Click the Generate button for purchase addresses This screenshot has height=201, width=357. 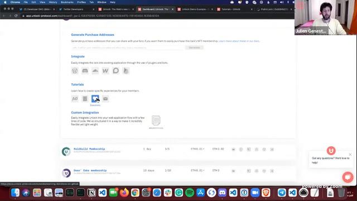click(x=194, y=47)
